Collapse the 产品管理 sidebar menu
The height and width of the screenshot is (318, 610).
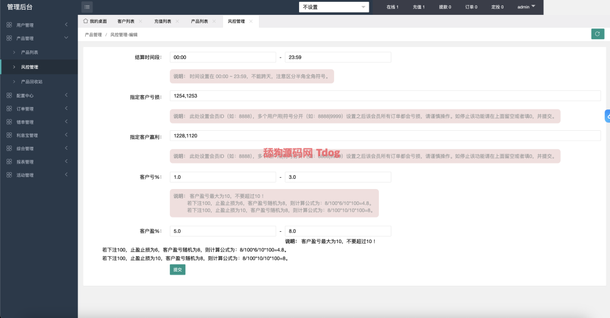66,38
